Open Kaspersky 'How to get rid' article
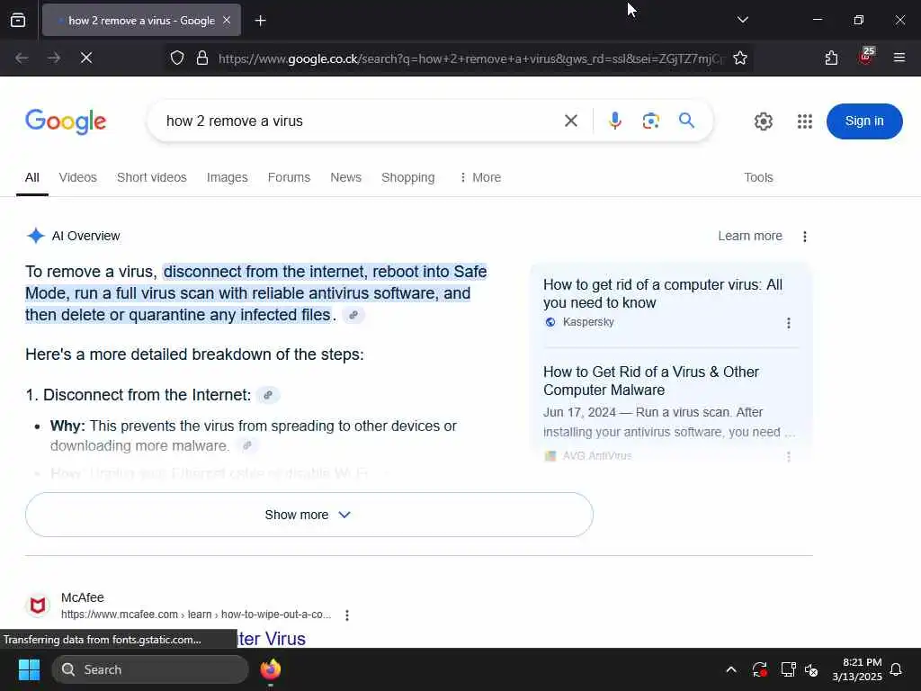This screenshot has height=691, width=921. (663, 293)
